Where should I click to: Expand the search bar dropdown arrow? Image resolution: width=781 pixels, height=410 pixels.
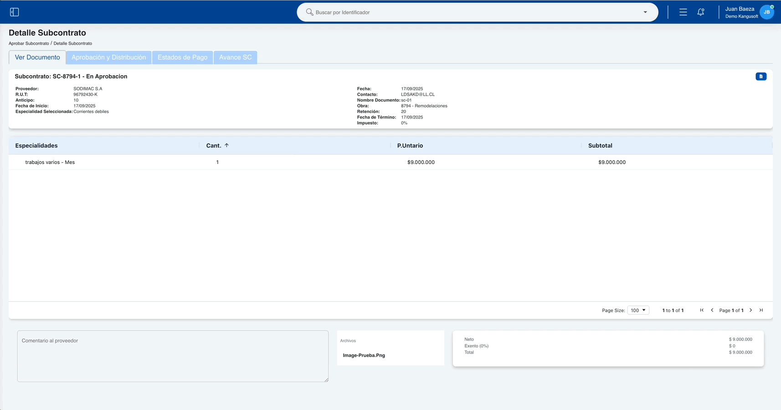[x=645, y=12]
